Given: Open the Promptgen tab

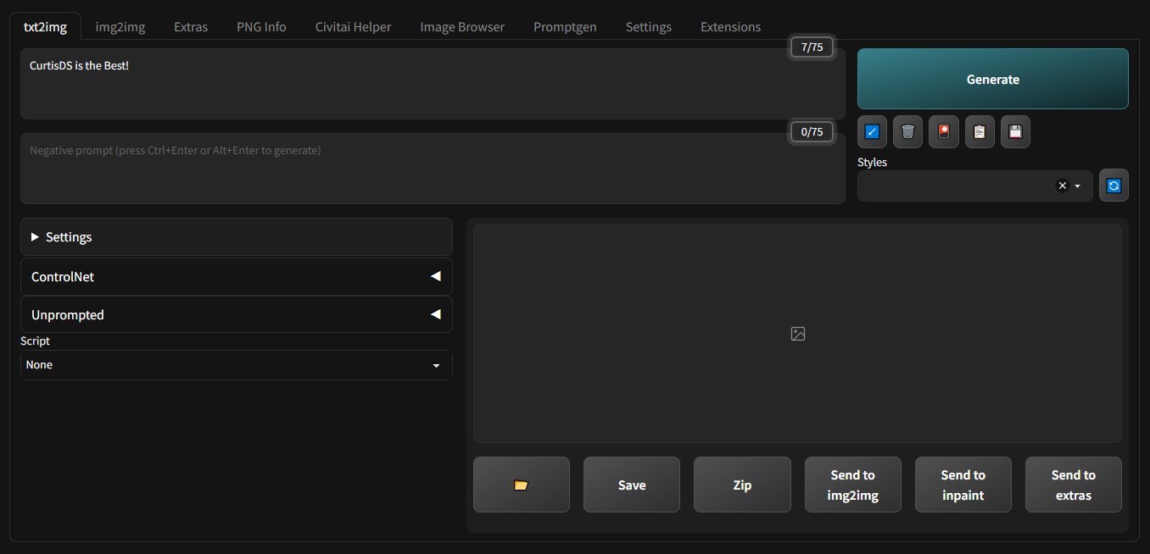Looking at the screenshot, I should (565, 26).
